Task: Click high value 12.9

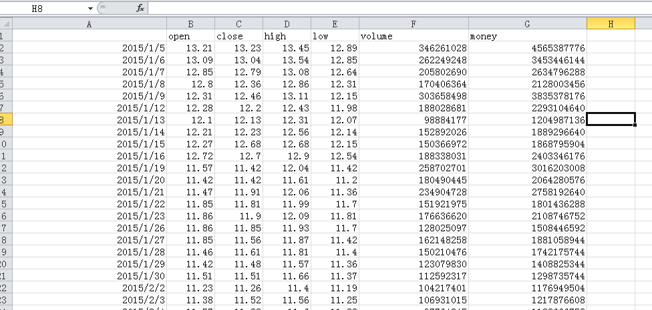Action: pyautogui.click(x=287, y=156)
